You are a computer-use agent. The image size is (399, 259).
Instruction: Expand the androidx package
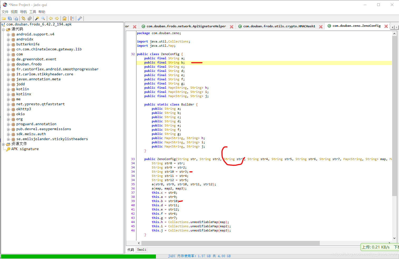8,39
